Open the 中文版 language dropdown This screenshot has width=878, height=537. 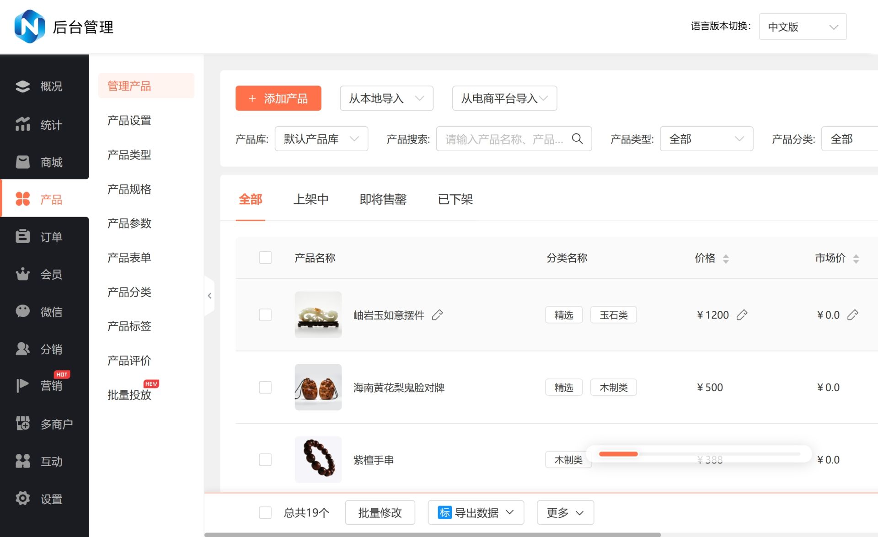click(803, 27)
